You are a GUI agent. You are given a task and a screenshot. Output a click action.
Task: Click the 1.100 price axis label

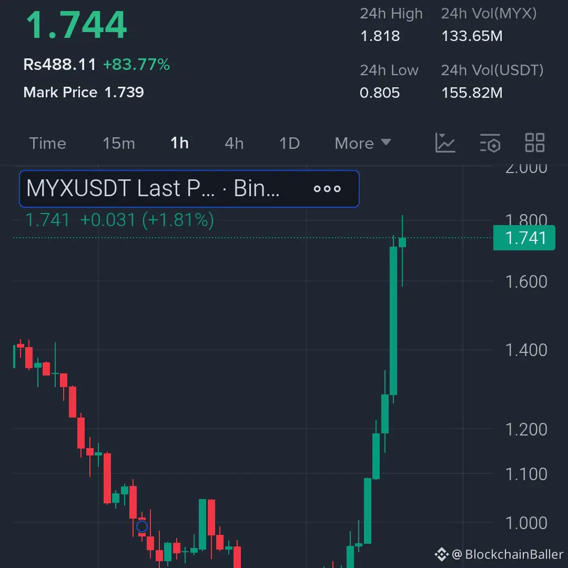526,474
